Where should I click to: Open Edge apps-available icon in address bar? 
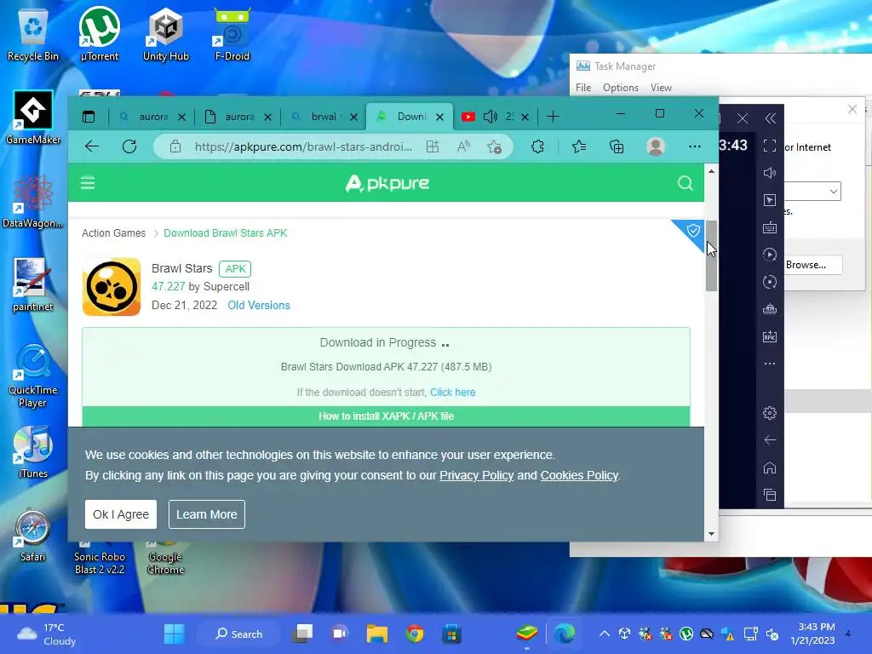click(432, 146)
